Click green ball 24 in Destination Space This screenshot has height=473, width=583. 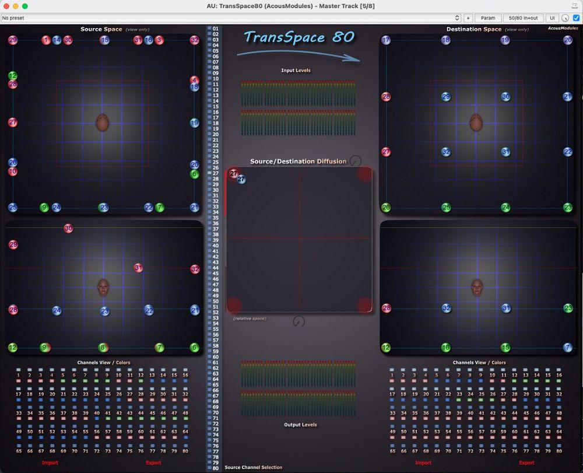tap(505, 208)
